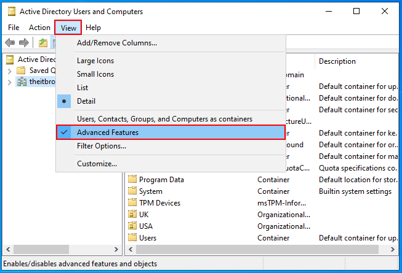Image resolution: width=402 pixels, height=273 pixels.
Task: Select the TPM Devices entry name
Action: click(159, 203)
